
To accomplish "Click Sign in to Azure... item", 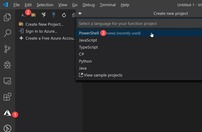I will (41, 31).
